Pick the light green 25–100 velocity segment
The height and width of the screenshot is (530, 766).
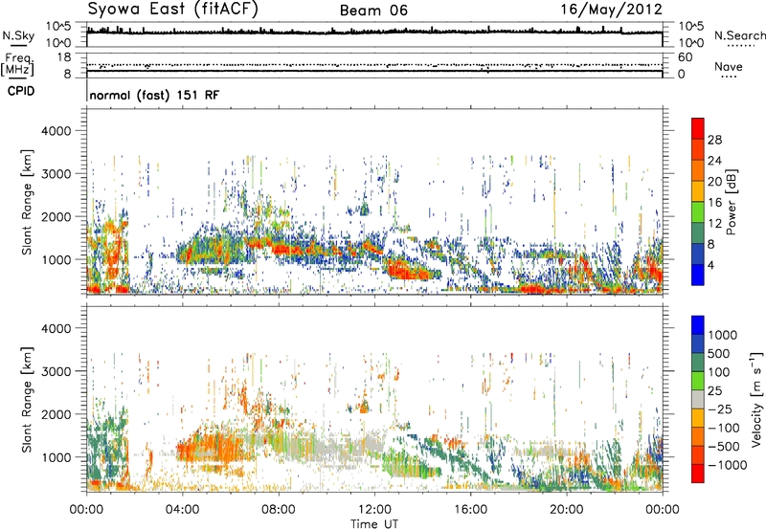coord(698,381)
